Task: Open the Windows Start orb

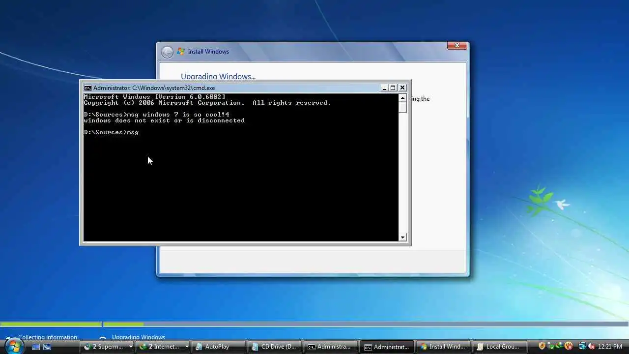Action: point(14,347)
